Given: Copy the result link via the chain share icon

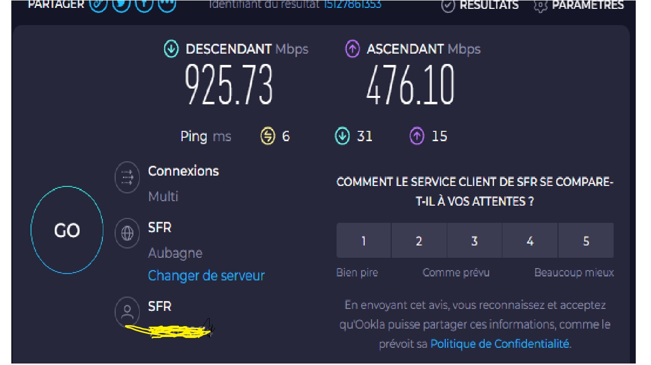Looking at the screenshot, I should coord(98,5).
